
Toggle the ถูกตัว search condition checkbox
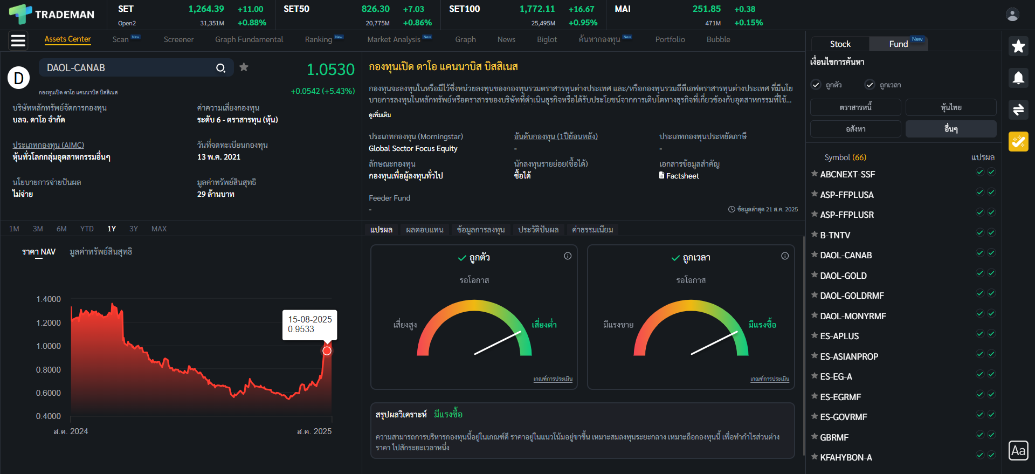pos(816,85)
